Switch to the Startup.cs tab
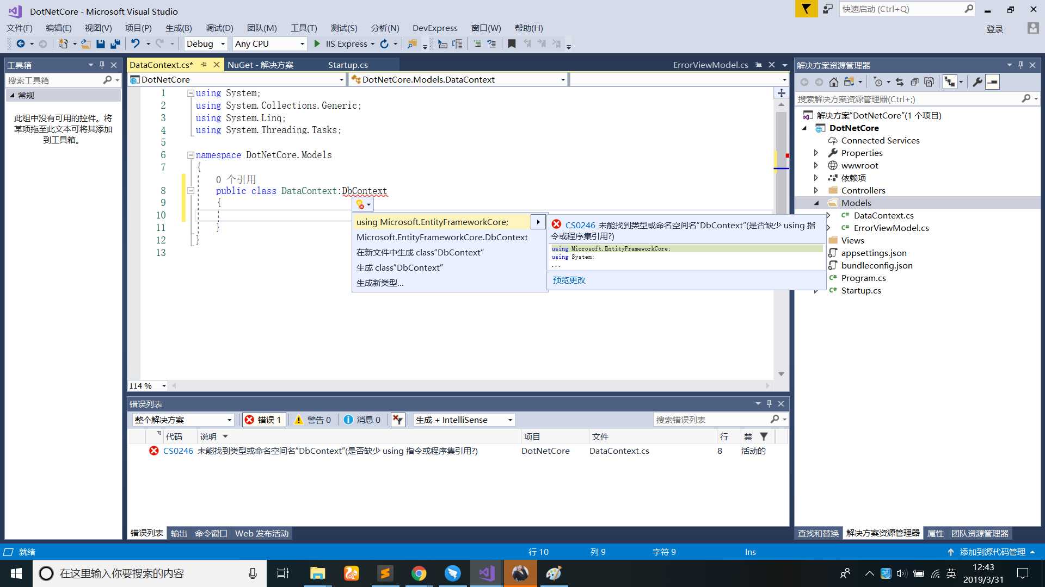1045x587 pixels. (x=347, y=65)
